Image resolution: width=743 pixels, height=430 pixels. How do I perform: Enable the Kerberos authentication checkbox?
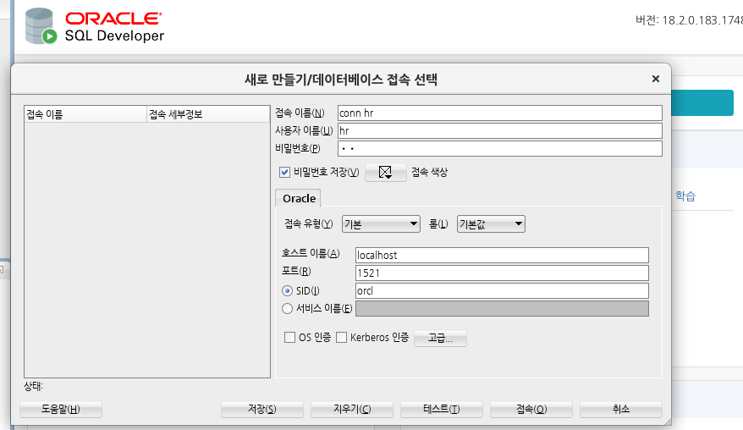click(x=341, y=338)
